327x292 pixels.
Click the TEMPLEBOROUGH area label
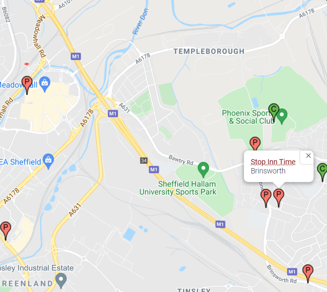(209, 51)
